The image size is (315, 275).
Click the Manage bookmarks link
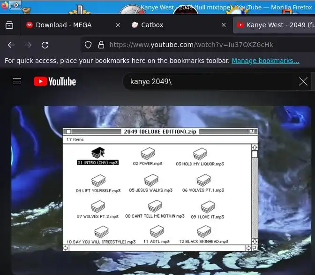265,61
